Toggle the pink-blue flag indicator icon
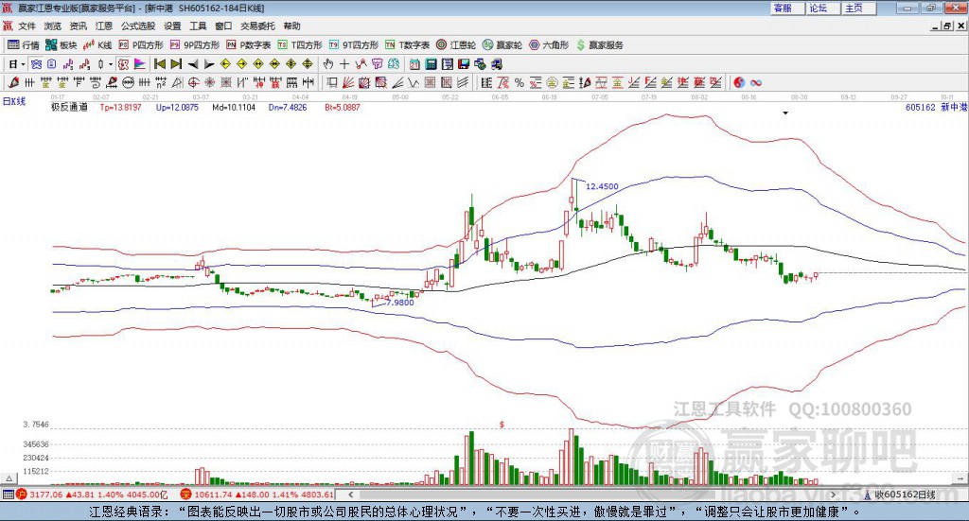Viewport: 969px width, 521px height. pos(140,64)
